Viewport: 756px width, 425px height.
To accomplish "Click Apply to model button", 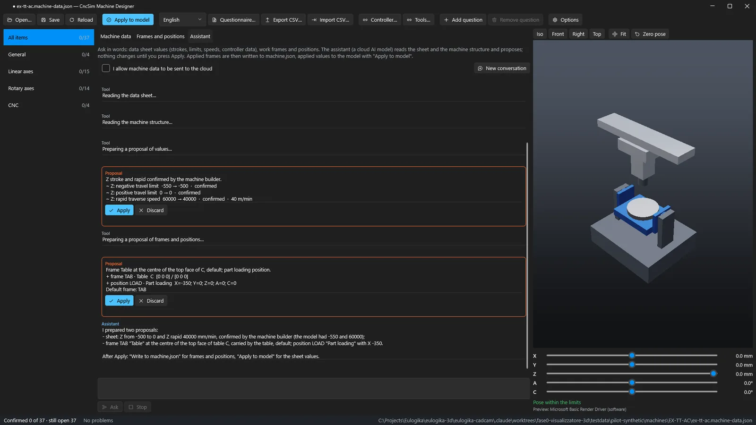I will (128, 20).
